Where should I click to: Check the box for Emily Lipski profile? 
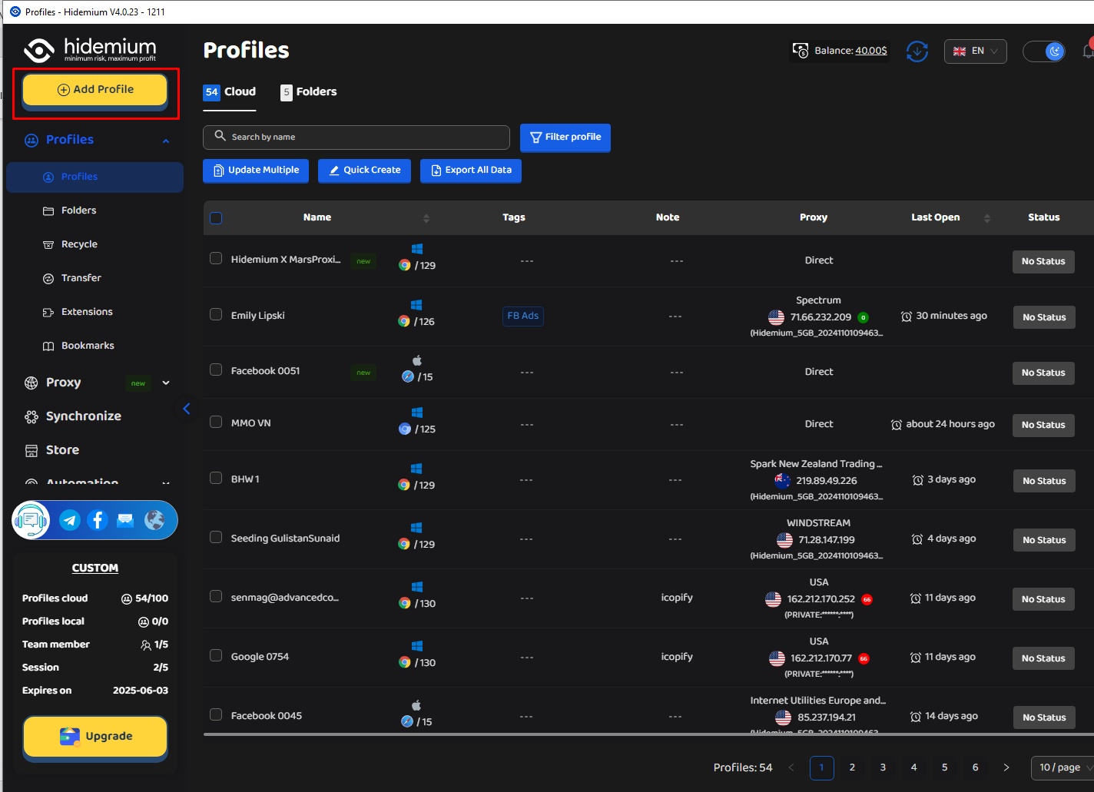click(x=216, y=314)
